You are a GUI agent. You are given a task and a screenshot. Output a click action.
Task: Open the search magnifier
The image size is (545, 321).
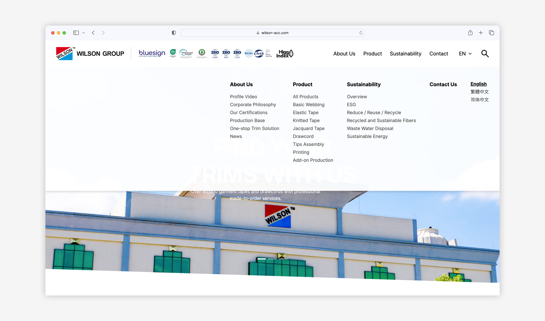pyautogui.click(x=485, y=54)
